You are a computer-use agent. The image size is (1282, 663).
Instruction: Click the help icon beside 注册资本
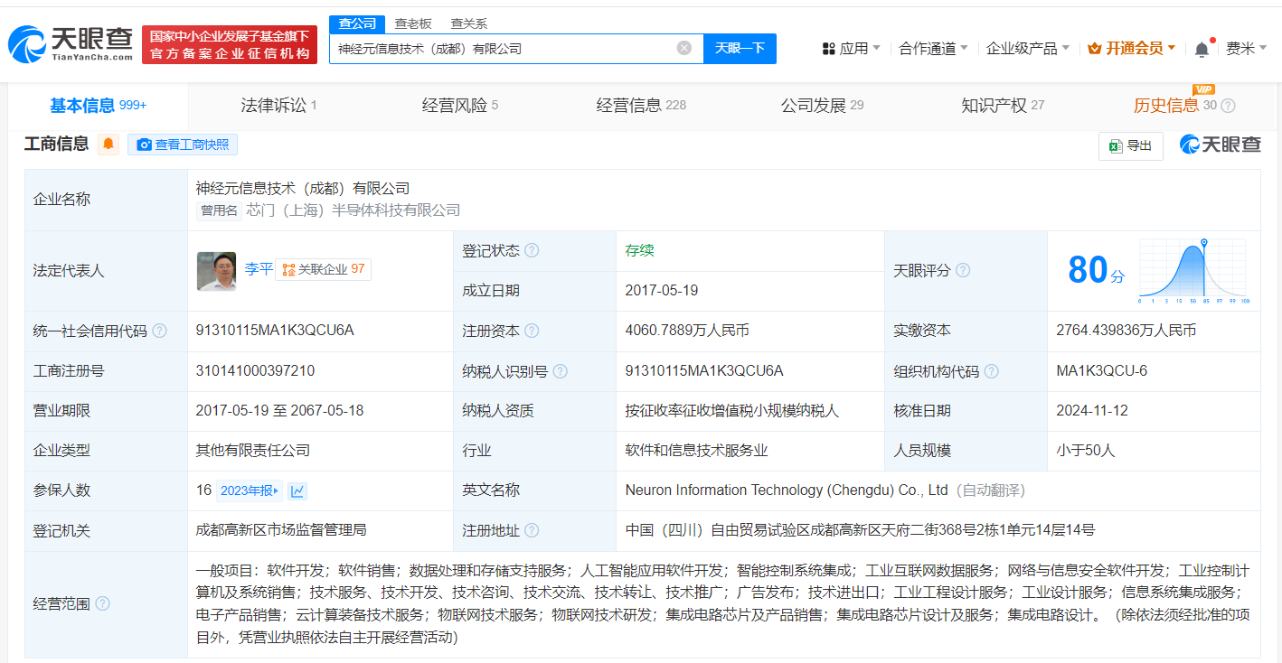point(532,331)
